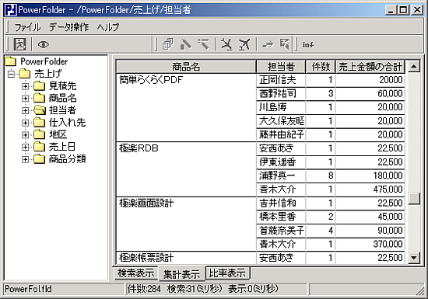This screenshot has height=299, width=428.
Task: Expand the 見積先 folder node
Action: (x=25, y=86)
